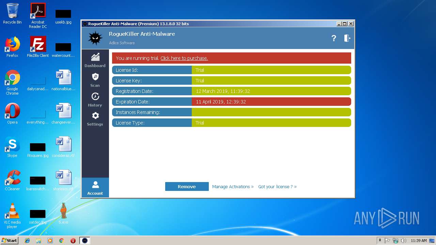Show hidden tray icons arrow
Image resolution: width=436 pixels, height=245 pixels.
tap(380, 241)
